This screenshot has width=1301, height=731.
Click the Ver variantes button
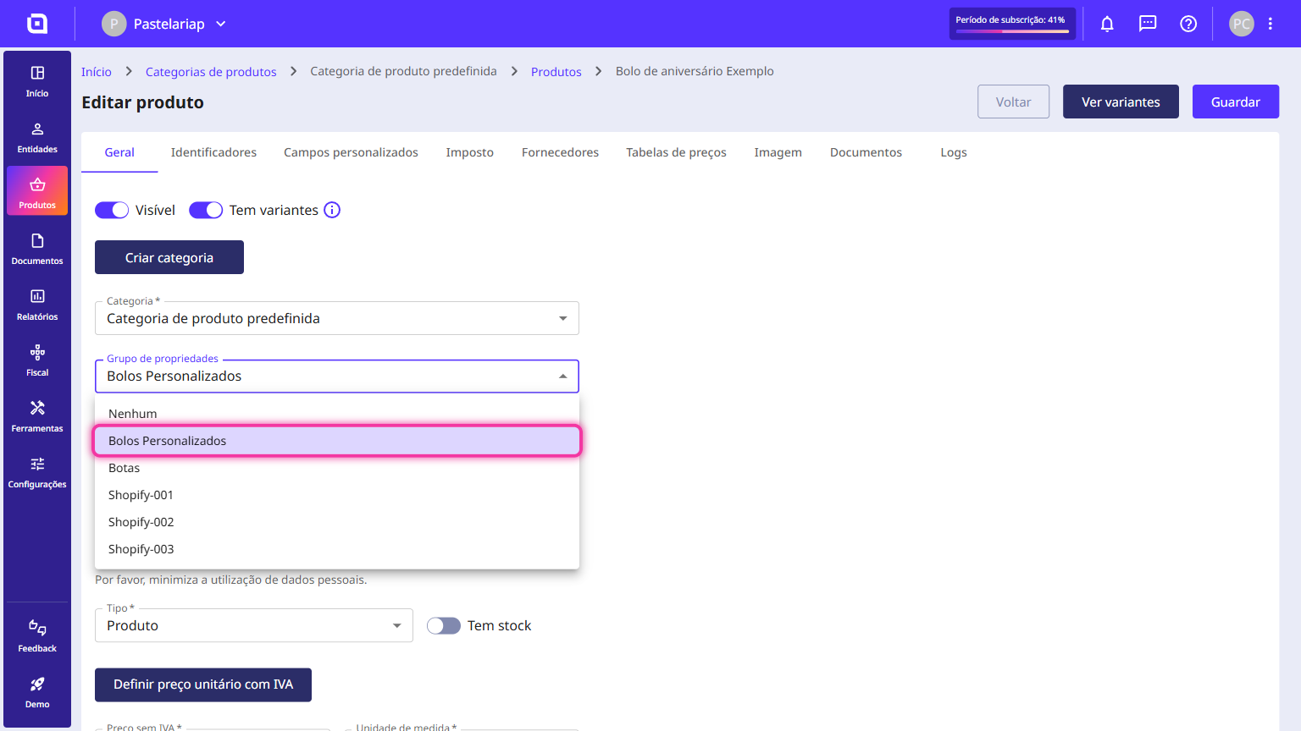pos(1121,102)
